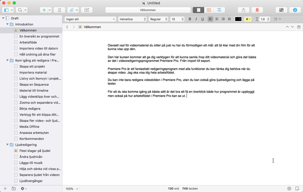The width and height of the screenshot is (303, 192).
Task: Click the split editor icon
Action: pos(299,27)
